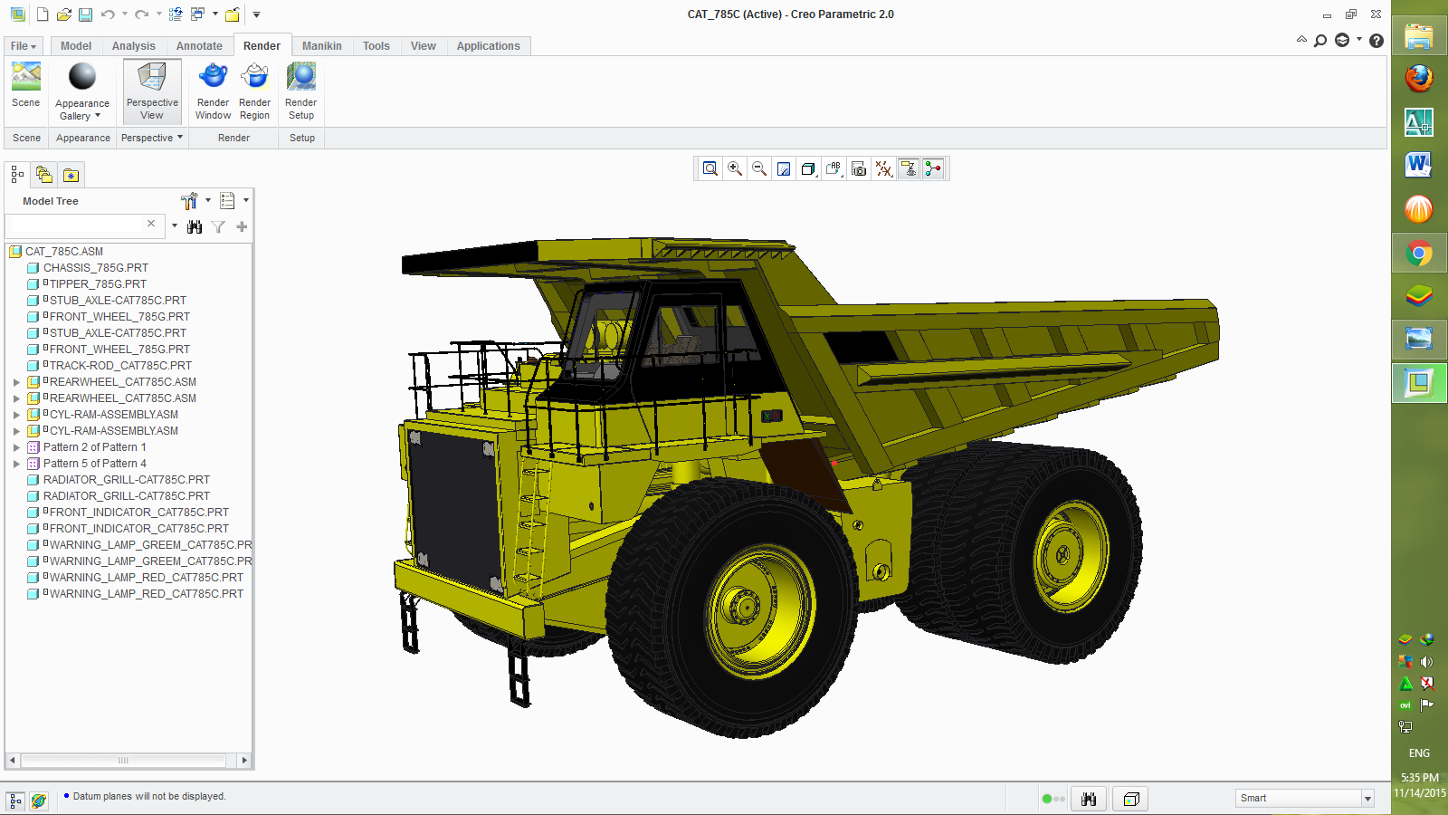
Task: Switch to Applications tab
Action: pyautogui.click(x=489, y=46)
